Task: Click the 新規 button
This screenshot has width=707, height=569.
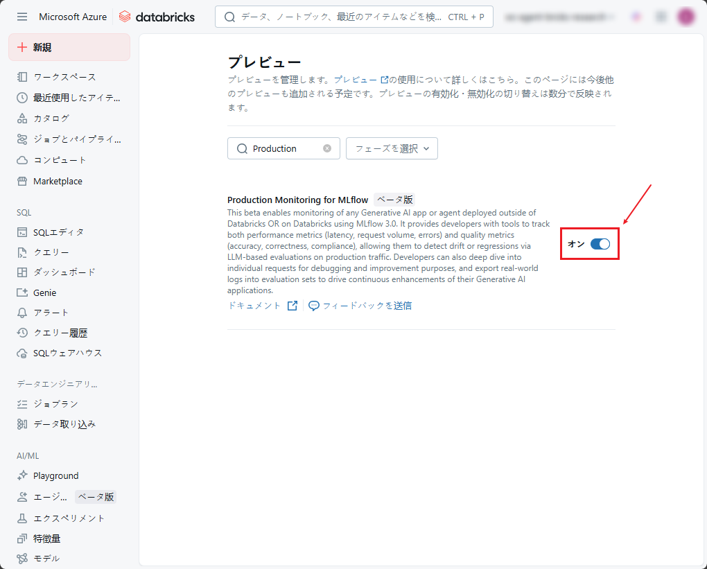Action: coord(69,47)
